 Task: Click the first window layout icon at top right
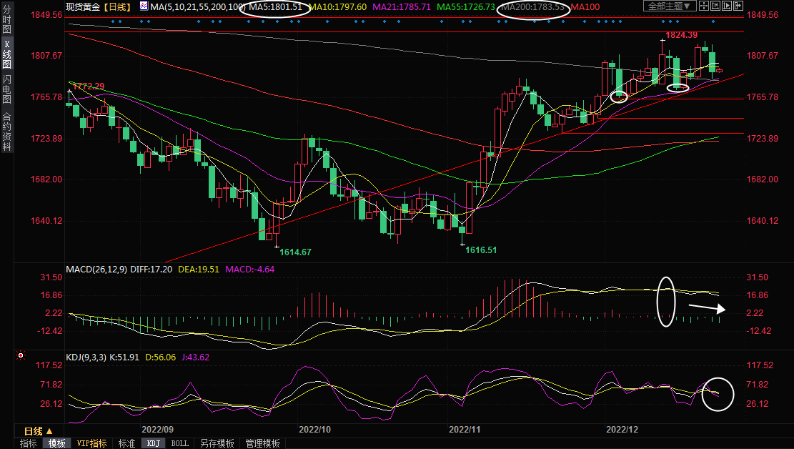coord(704,6)
